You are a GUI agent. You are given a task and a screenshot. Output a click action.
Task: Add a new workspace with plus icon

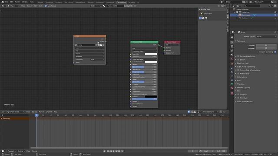pos(138,2)
